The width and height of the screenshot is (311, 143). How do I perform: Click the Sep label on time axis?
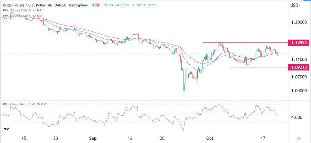[x=92, y=138]
